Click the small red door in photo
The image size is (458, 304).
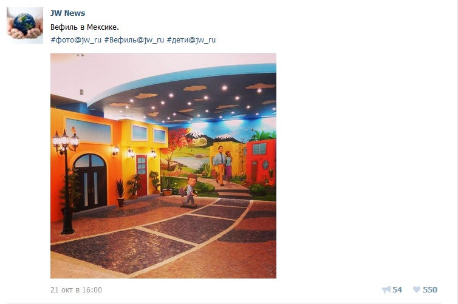(x=142, y=175)
